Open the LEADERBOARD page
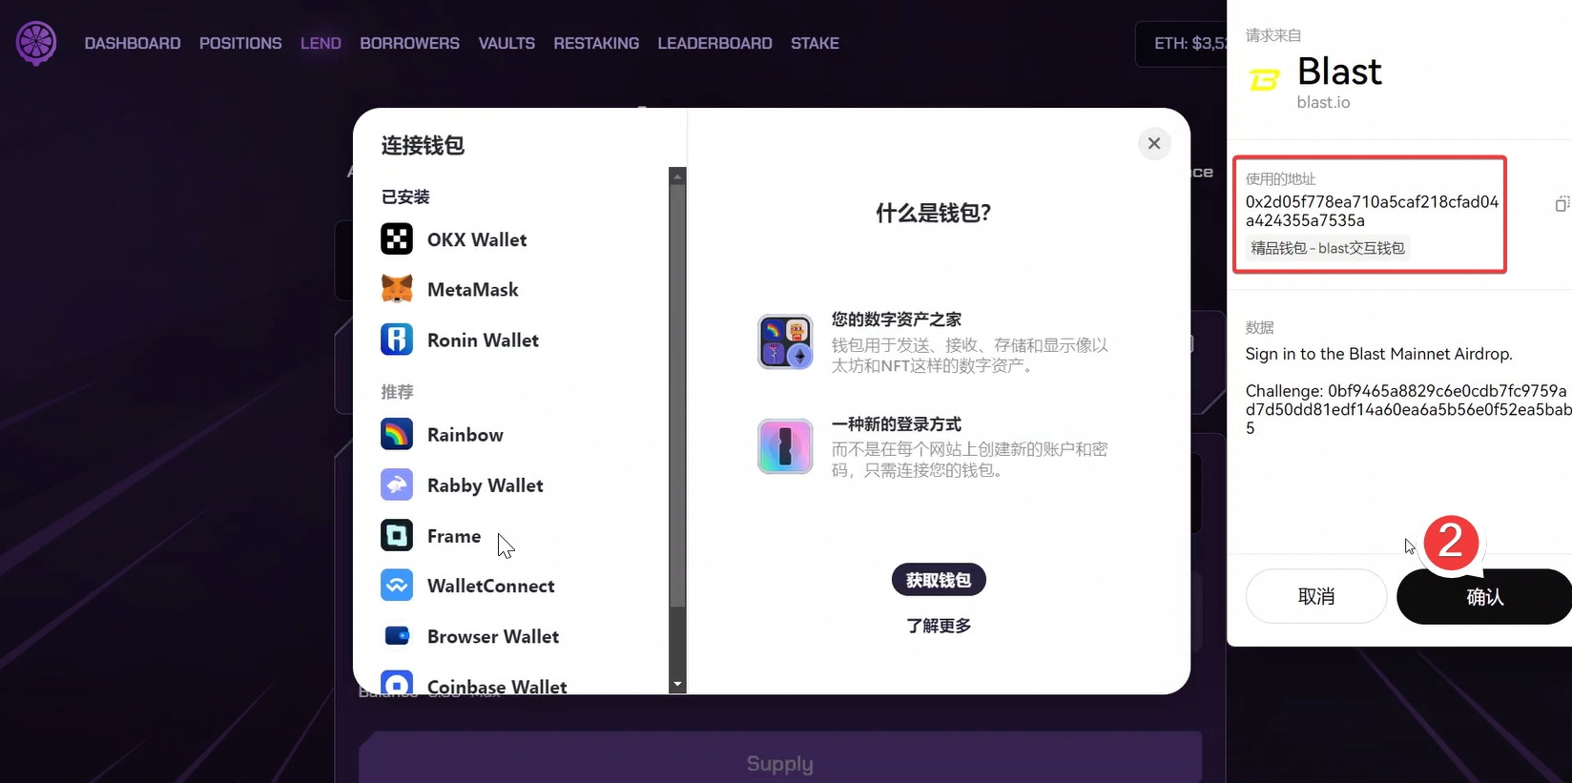Screen dimensions: 1572x783 coord(714,44)
